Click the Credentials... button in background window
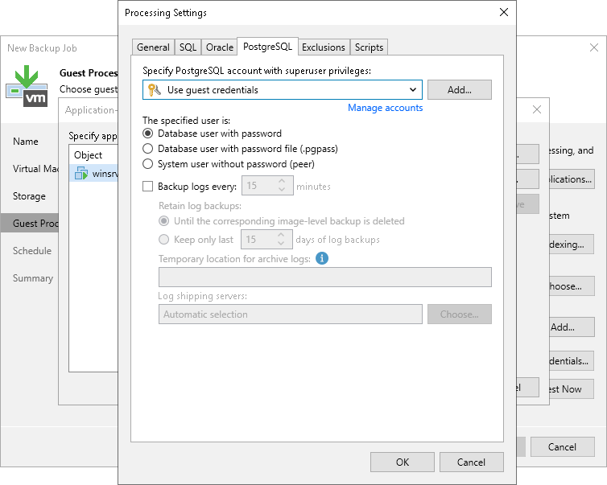This screenshot has height=485, width=607. tap(572, 361)
